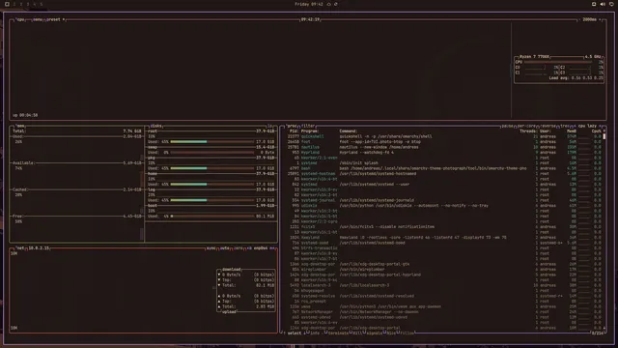Increase update interval with plus beside 2000ms
Image resolution: width=618 pixels, height=348 pixels.
[600, 19]
